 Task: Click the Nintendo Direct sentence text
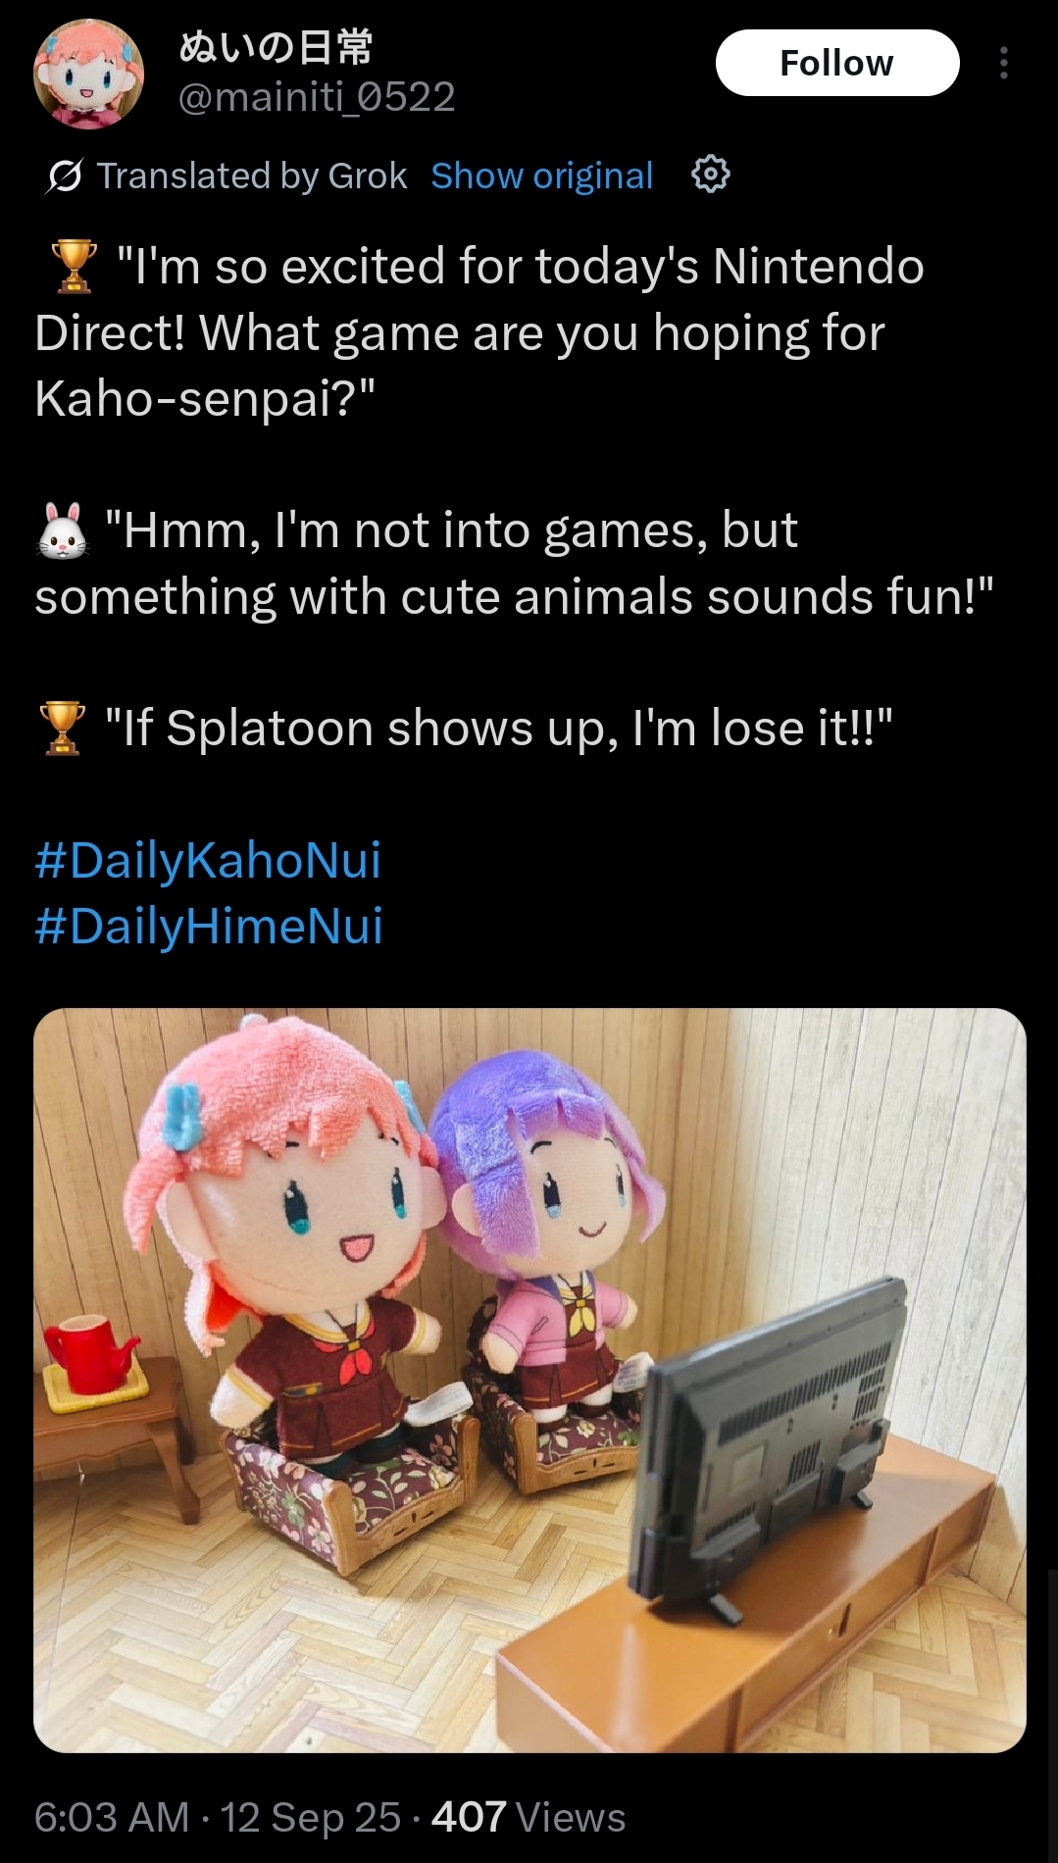[479, 332]
